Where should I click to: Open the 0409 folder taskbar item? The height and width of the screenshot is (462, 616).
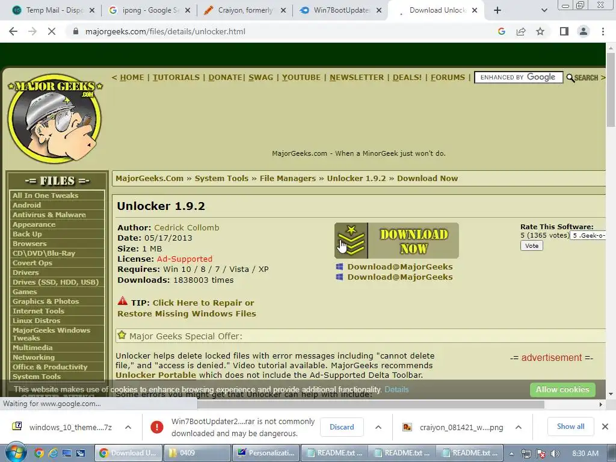[197, 453]
